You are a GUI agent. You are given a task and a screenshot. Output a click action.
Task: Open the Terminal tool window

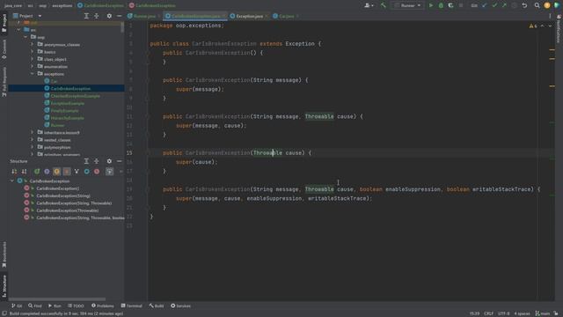point(131,306)
